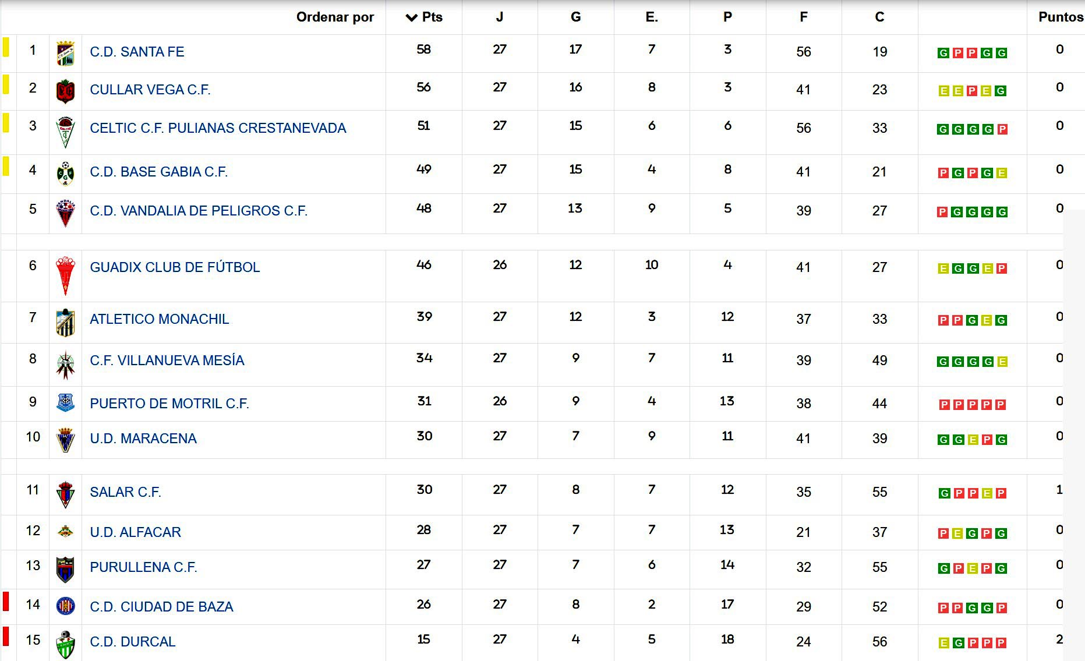Sort the table by J column header
Screen dimensions: 1085x661
coord(500,17)
